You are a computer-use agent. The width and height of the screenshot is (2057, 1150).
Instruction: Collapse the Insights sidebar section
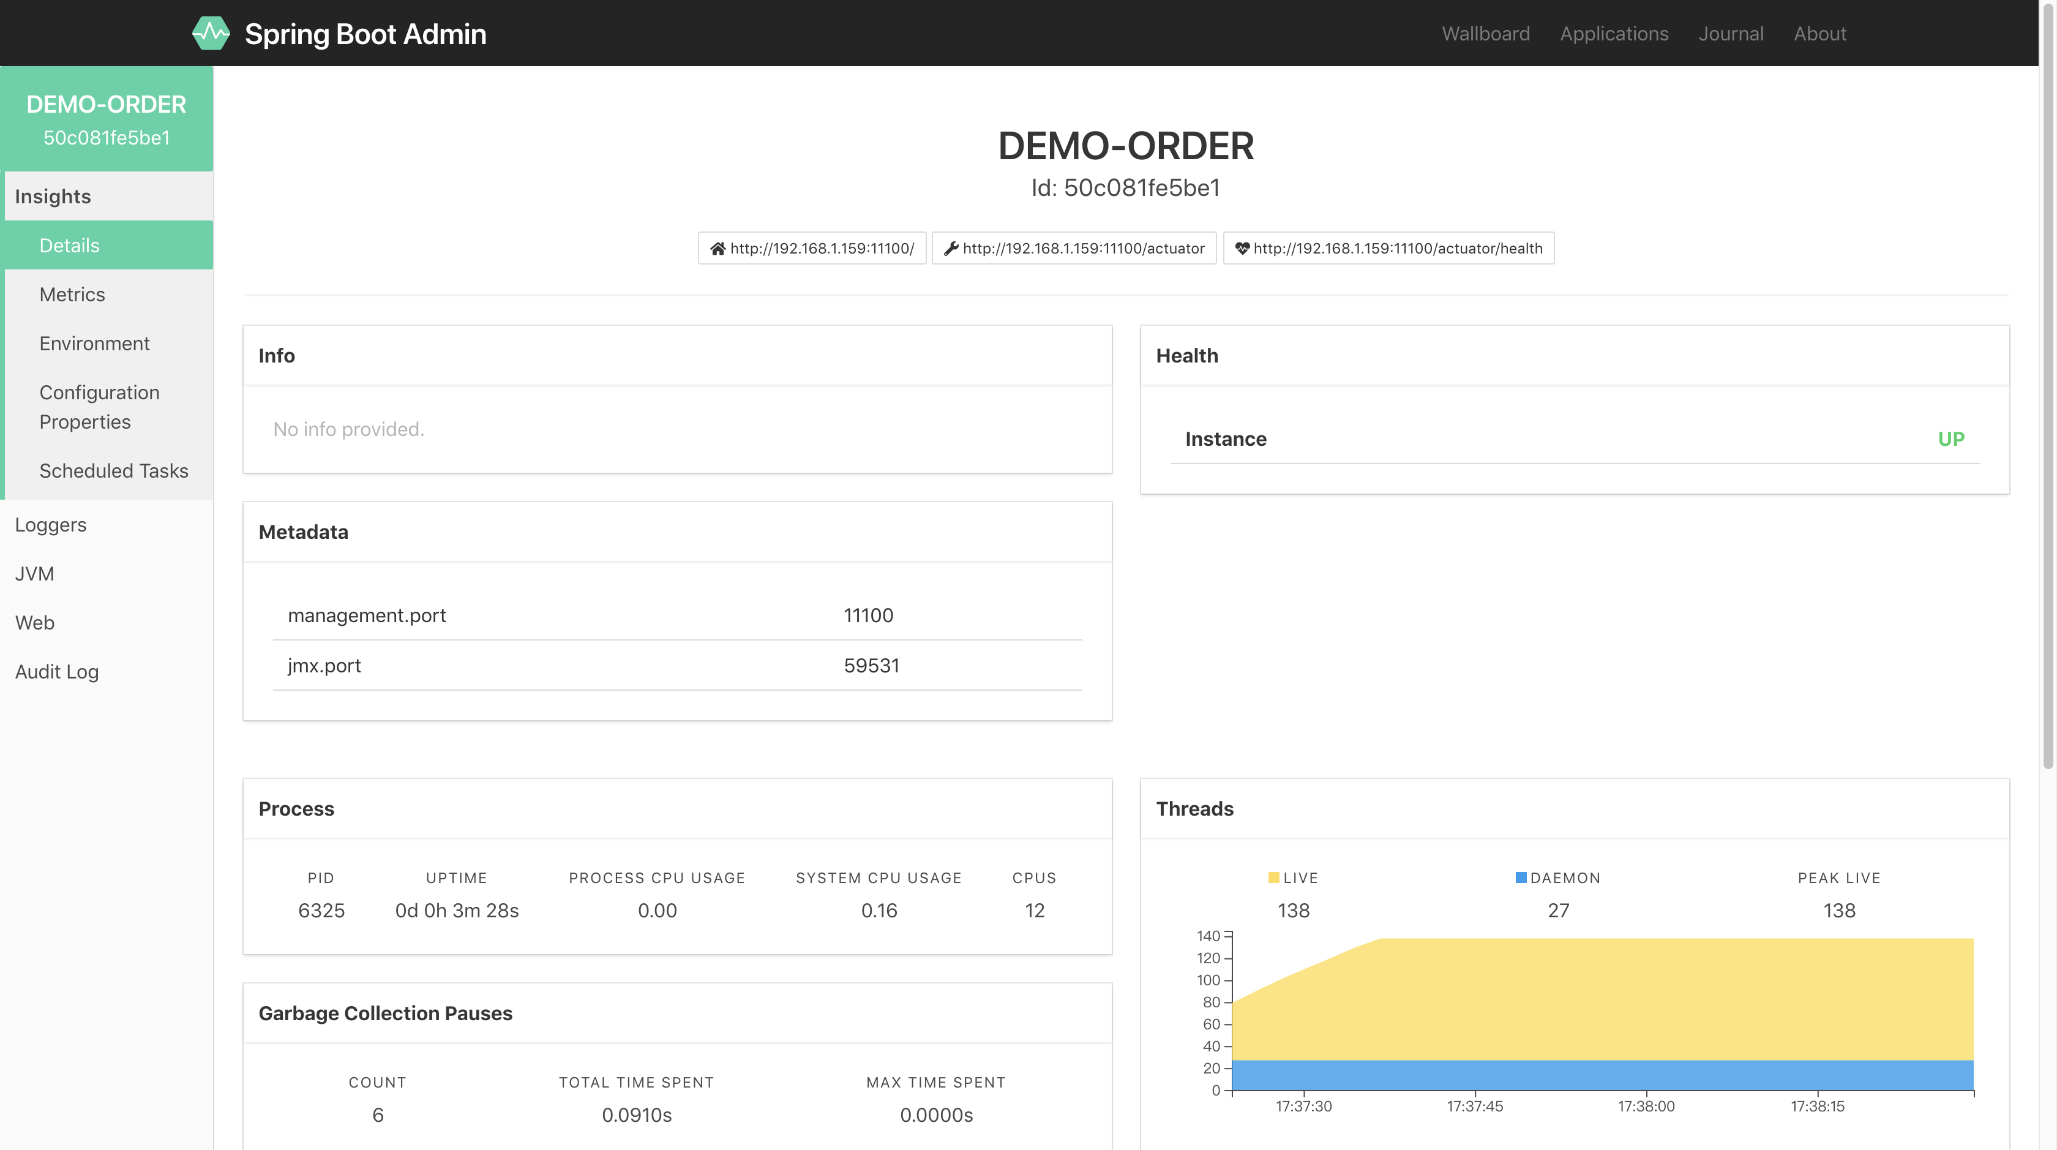pyautogui.click(x=53, y=197)
